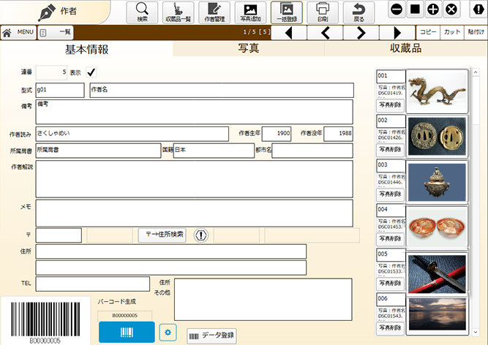Delete photo 001 with 写真削除
The width and height of the screenshot is (488, 345).
390,107
